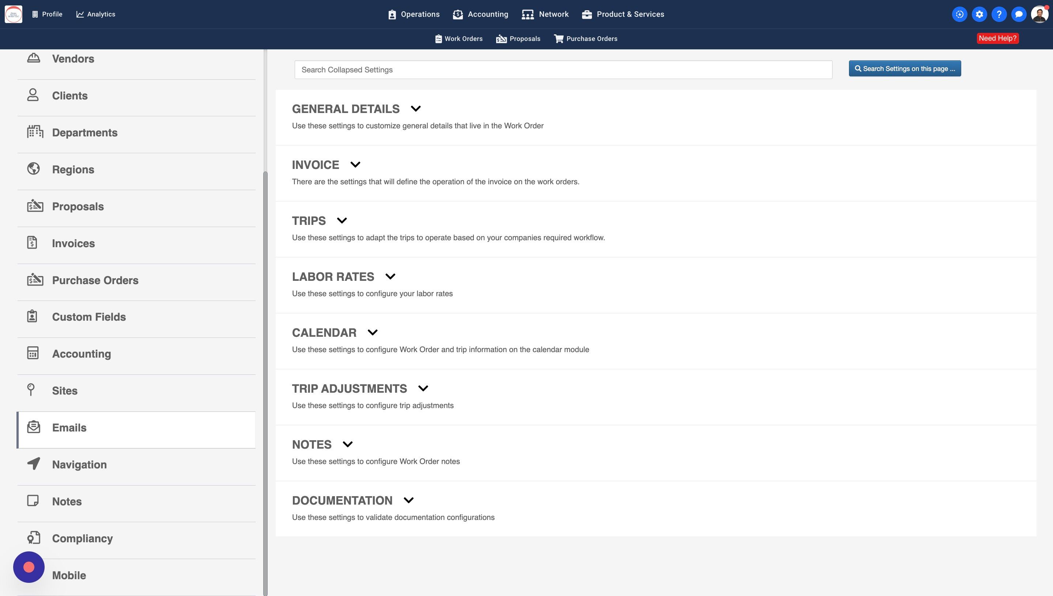Click Search Settings on this page button
This screenshot has height=596, width=1053.
click(x=905, y=69)
